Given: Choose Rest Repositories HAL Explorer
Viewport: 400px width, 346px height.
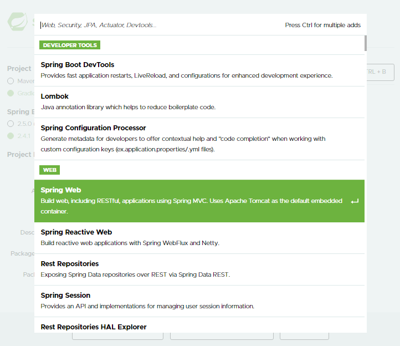Looking at the screenshot, I should pos(199,325).
